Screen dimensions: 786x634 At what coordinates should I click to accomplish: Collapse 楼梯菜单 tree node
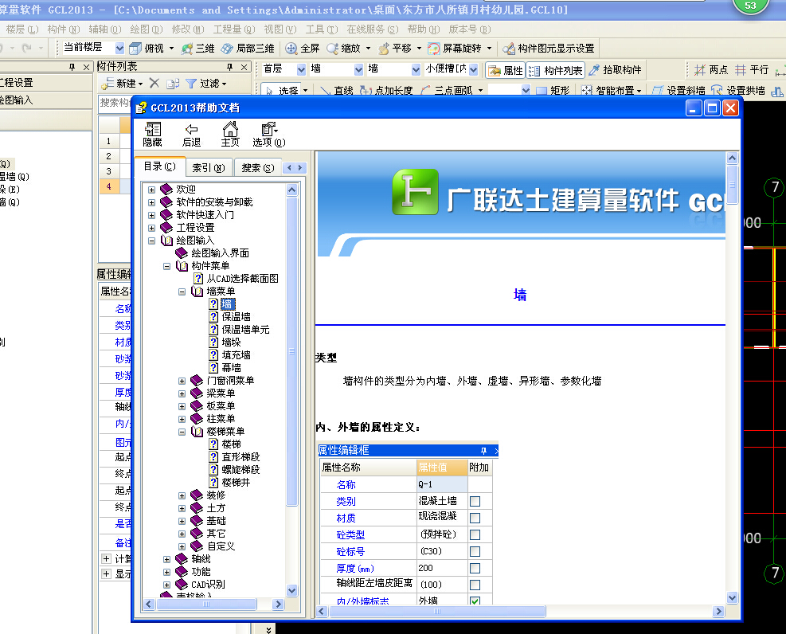tap(182, 432)
